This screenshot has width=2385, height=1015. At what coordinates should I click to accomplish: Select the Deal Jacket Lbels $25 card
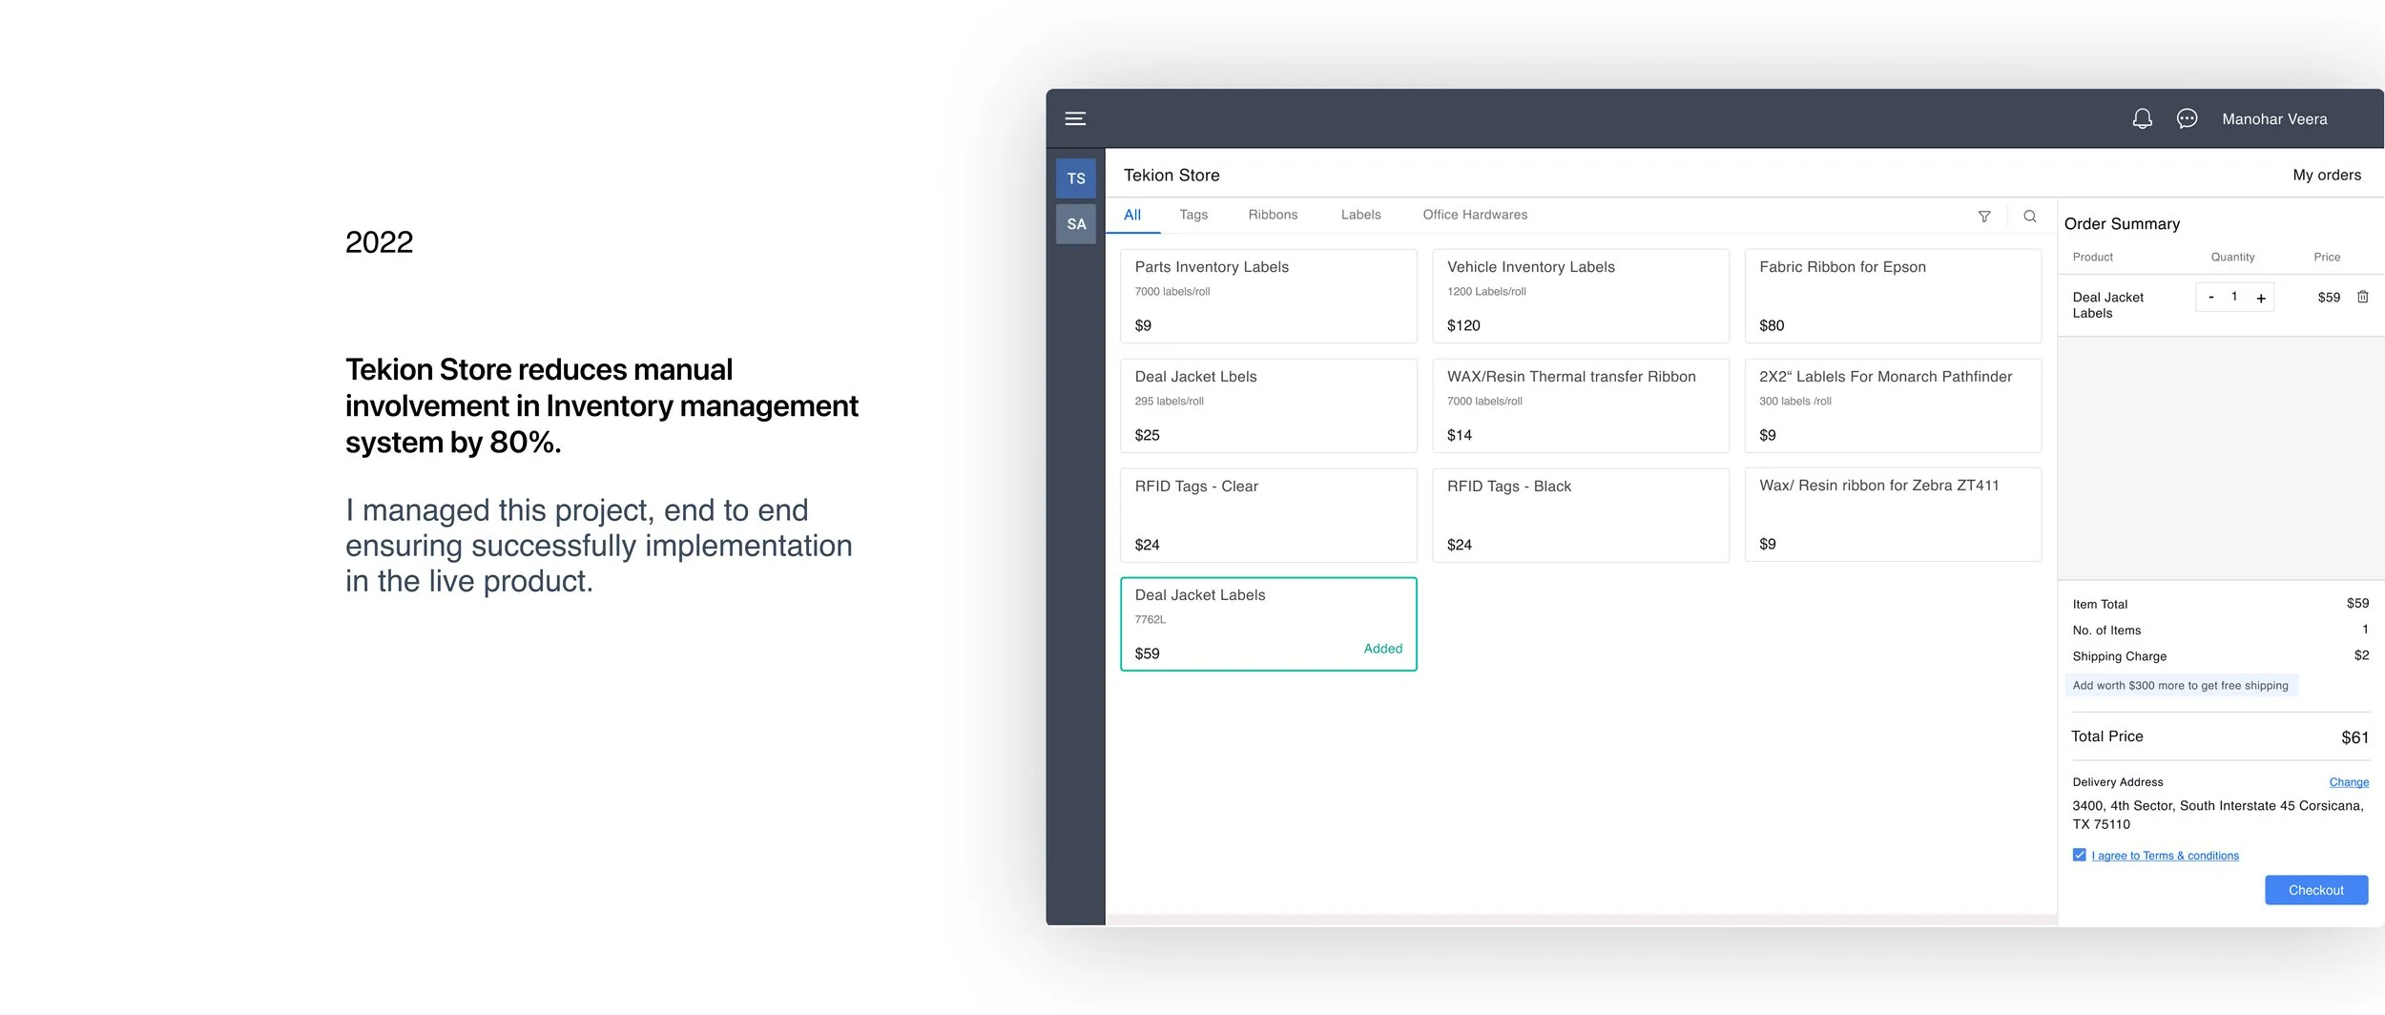coord(1269,405)
